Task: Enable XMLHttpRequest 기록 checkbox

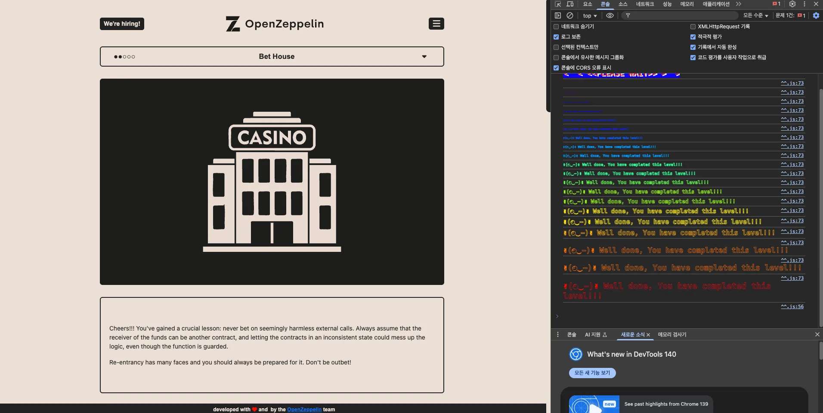Action: [x=693, y=27]
